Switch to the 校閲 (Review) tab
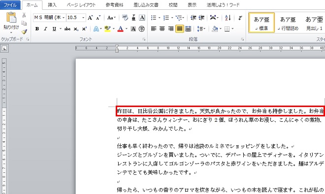 click(173, 5)
